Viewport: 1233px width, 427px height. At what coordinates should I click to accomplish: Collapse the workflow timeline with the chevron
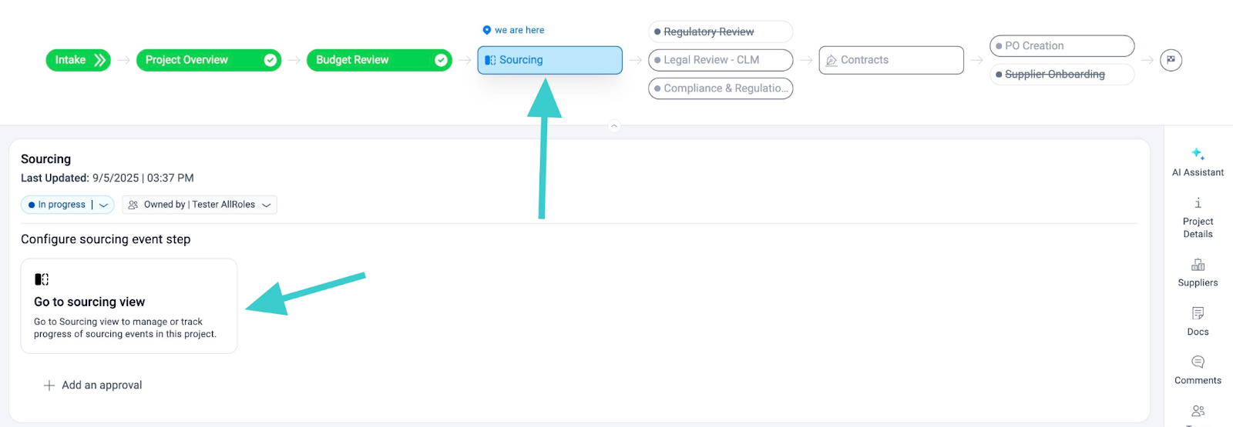[x=614, y=125]
